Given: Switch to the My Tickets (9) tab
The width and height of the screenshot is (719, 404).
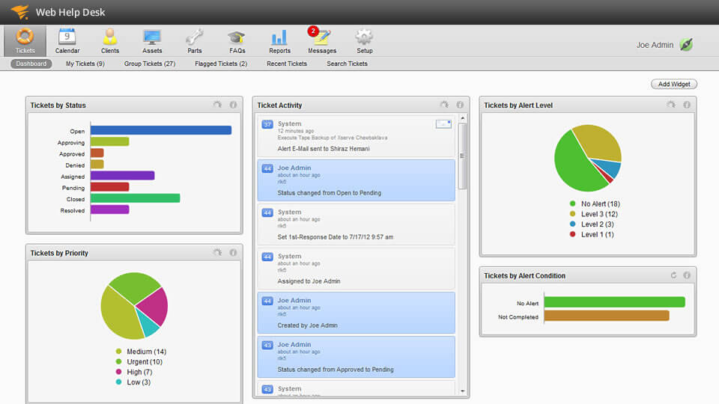Looking at the screenshot, I should tap(85, 64).
